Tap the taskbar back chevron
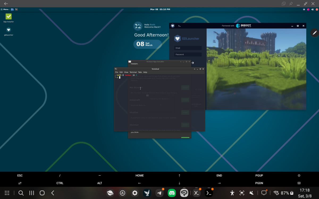 point(53,193)
